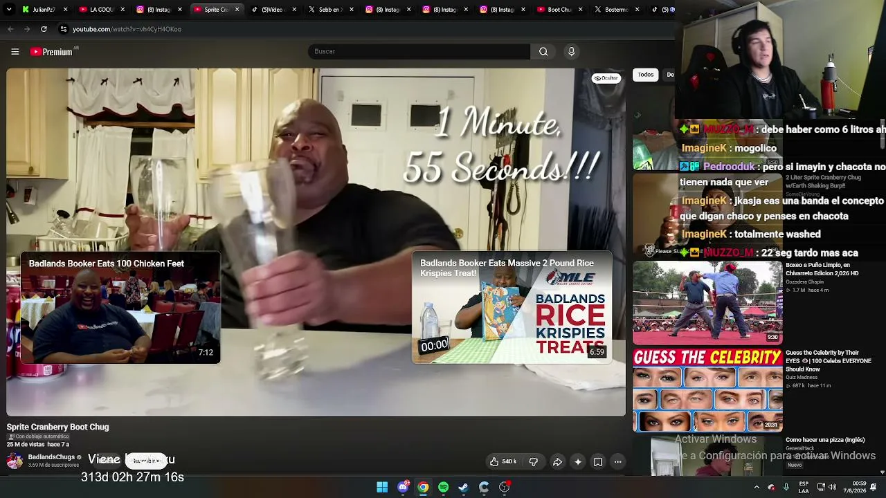Open BadlandsChugs channel name link
This screenshot has width=886, height=498.
point(51,457)
